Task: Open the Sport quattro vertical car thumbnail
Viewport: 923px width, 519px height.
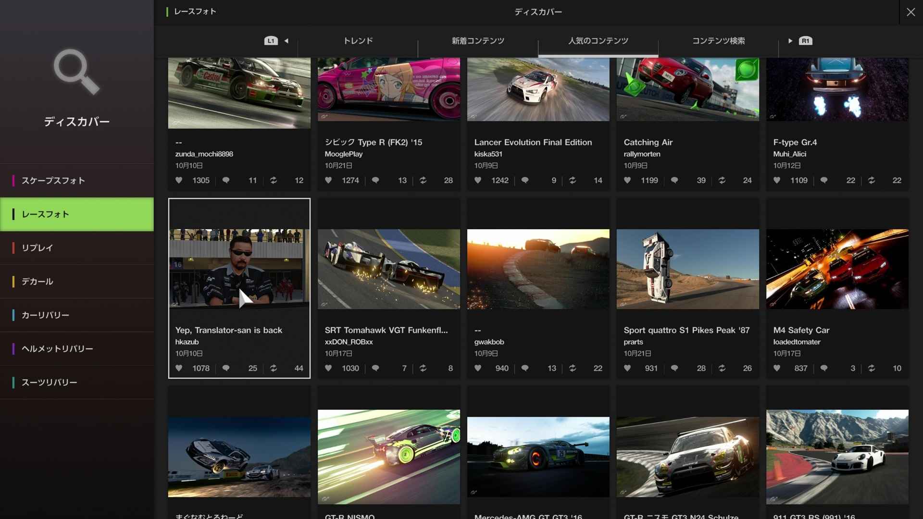Action: (687, 269)
